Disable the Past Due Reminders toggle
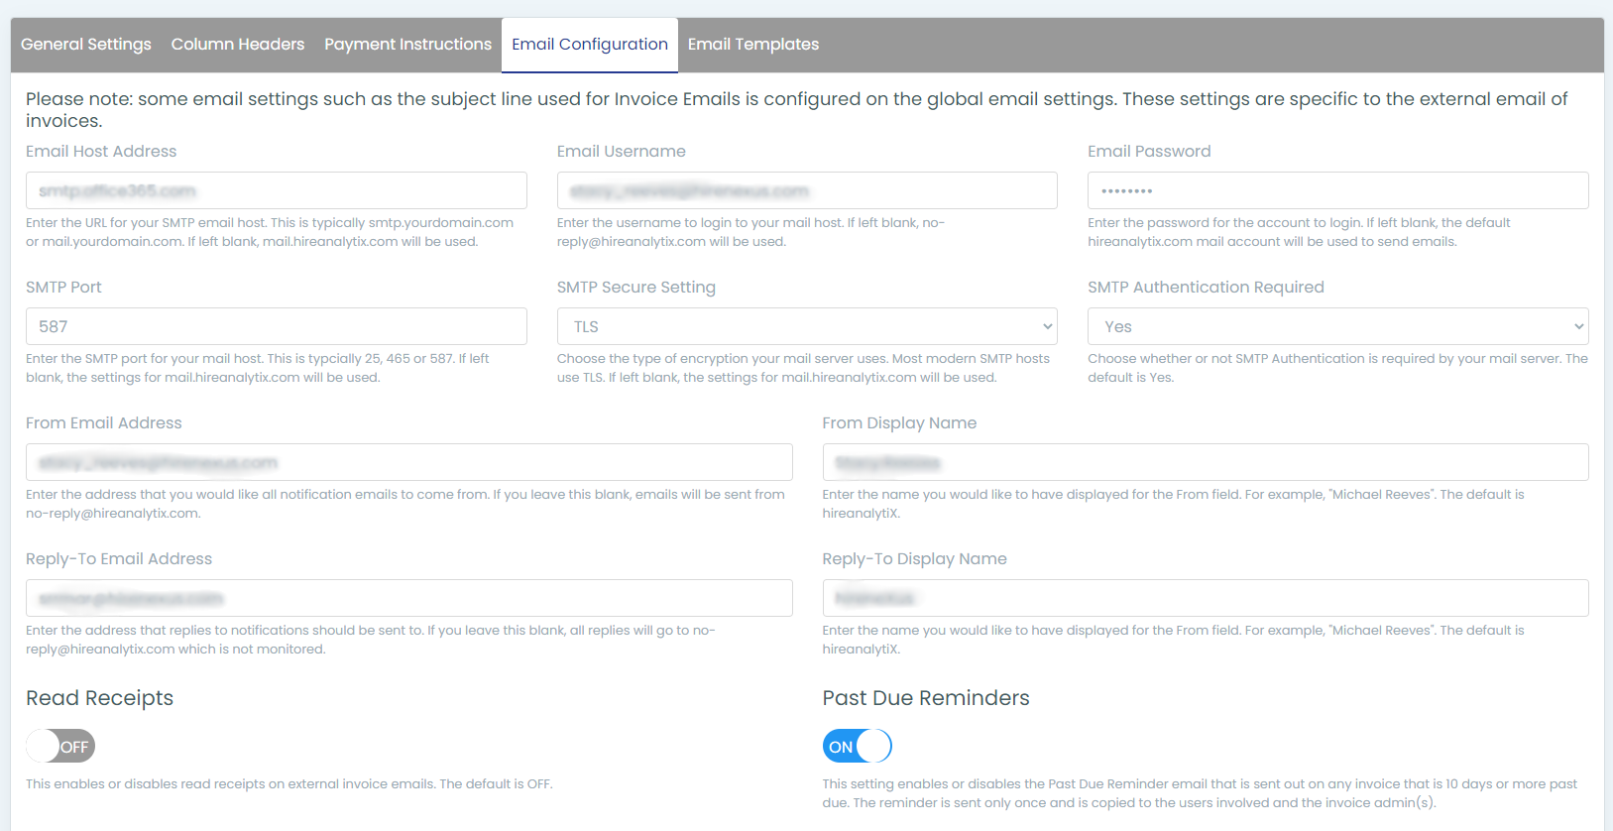The width and height of the screenshot is (1613, 831). 858,746
